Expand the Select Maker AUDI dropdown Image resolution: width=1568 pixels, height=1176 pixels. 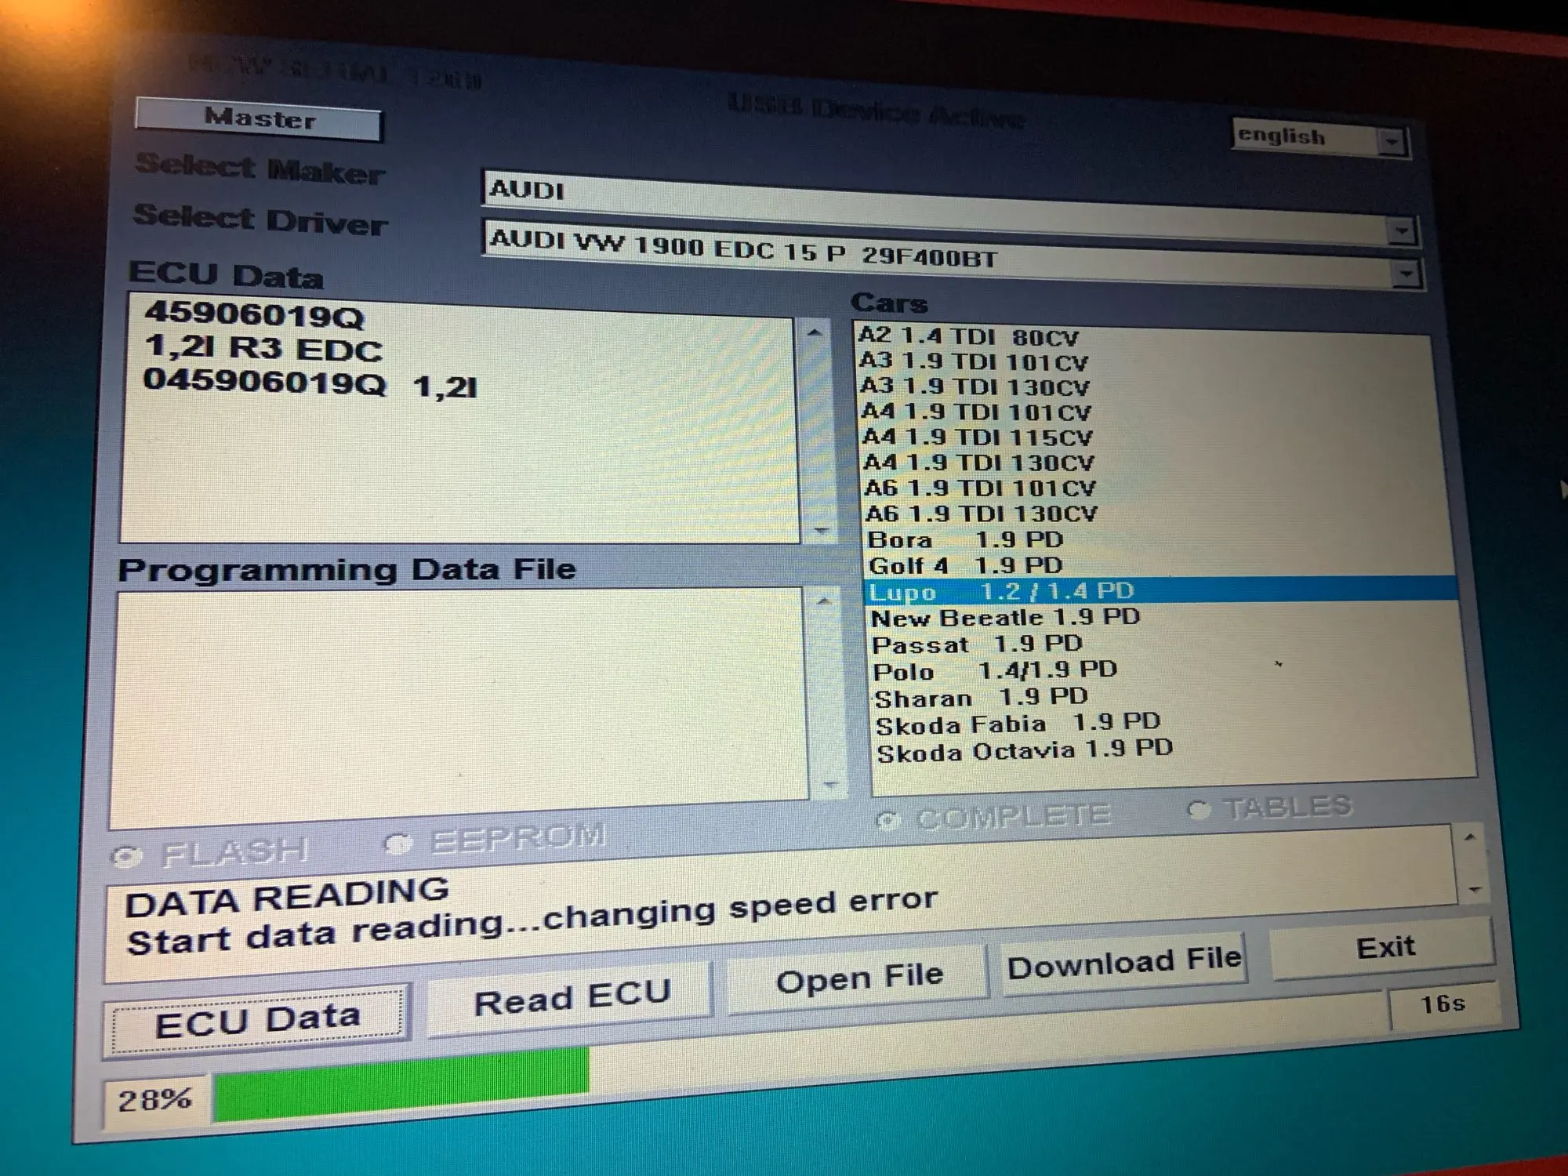click(1400, 231)
